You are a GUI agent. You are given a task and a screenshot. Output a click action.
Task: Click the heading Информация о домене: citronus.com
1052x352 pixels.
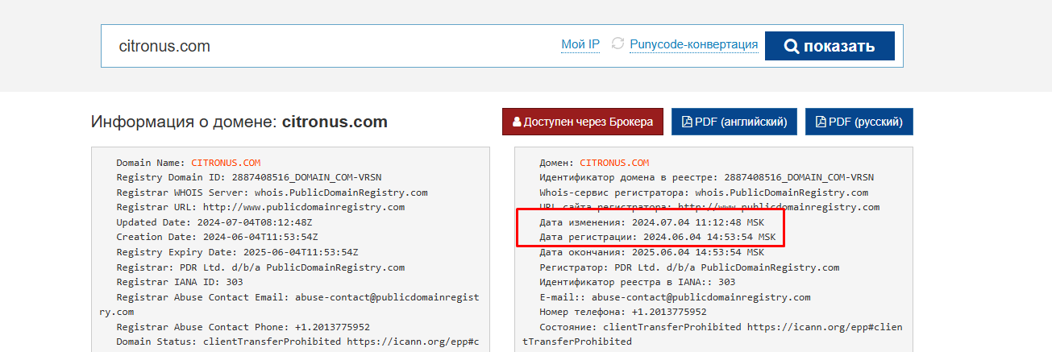(239, 122)
